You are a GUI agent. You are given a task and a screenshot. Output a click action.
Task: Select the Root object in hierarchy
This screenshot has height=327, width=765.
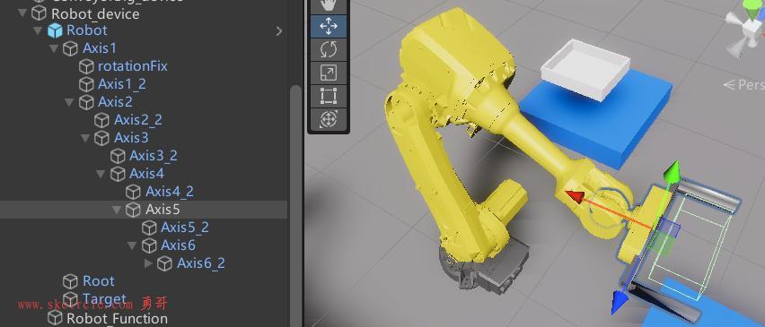99,280
